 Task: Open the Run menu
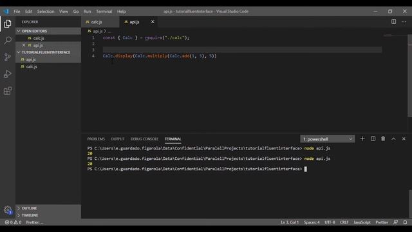88,12
